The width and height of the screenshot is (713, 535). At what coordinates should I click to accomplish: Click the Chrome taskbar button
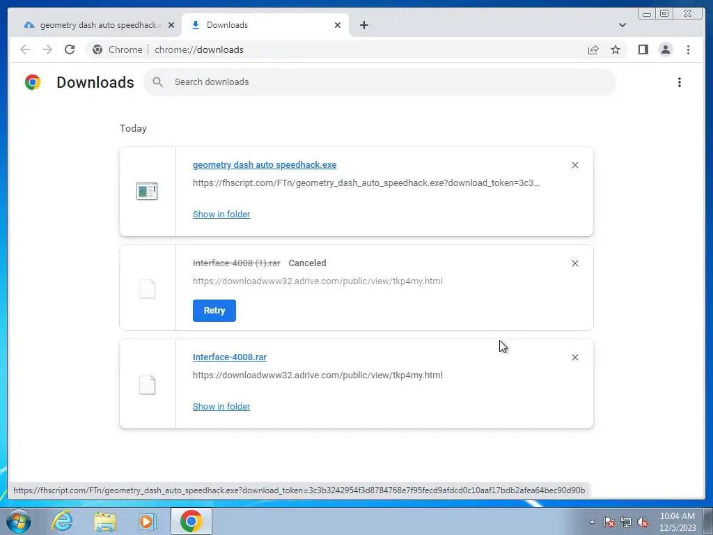(191, 521)
